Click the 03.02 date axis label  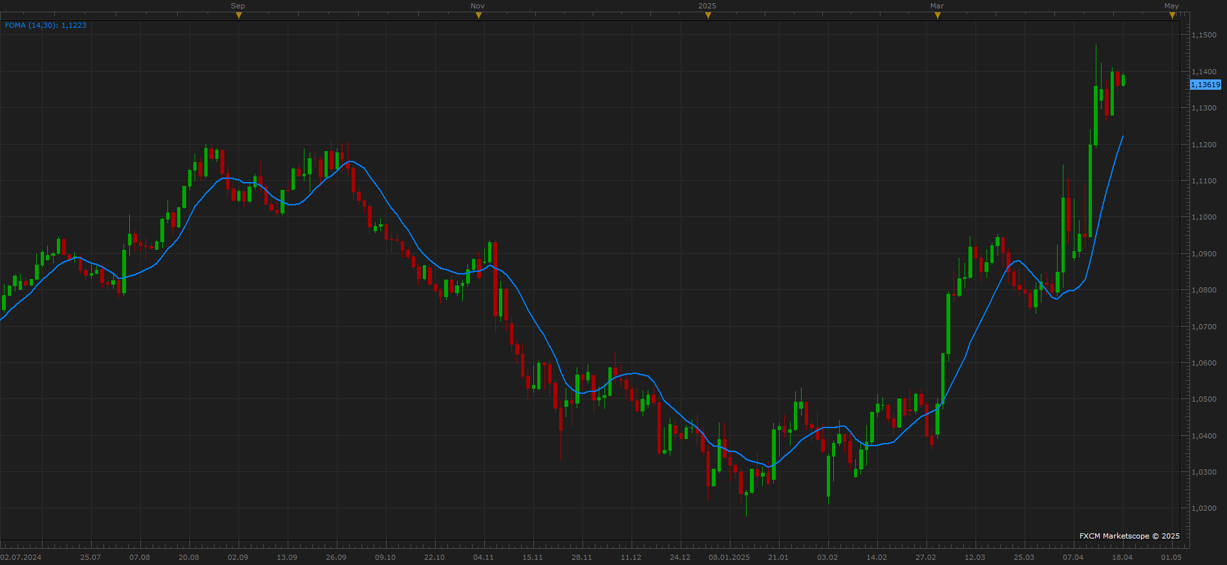coord(827,557)
